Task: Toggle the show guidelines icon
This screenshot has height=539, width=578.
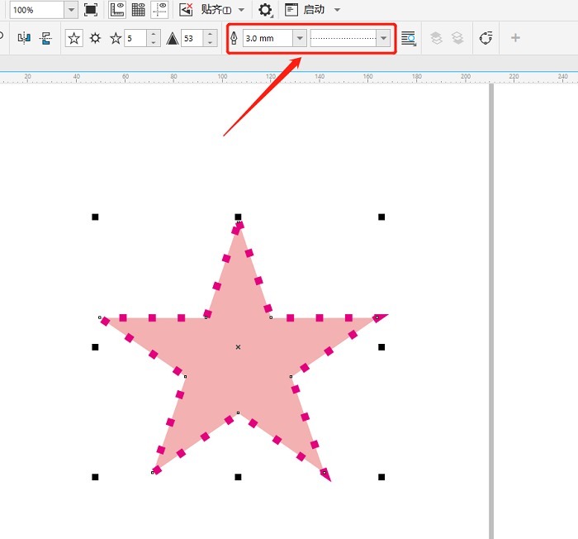Action: point(159,10)
